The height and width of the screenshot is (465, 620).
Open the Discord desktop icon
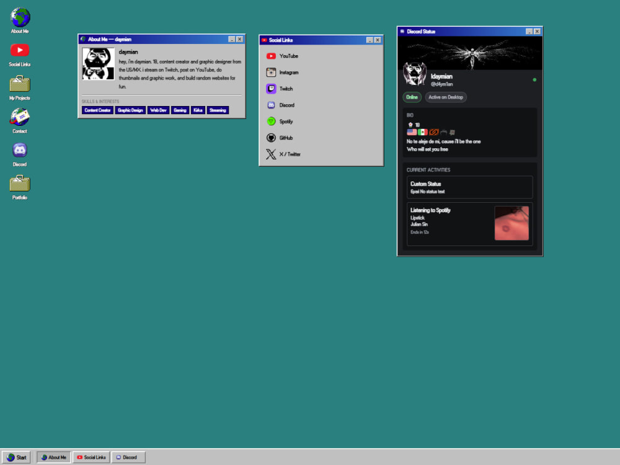[x=20, y=150]
